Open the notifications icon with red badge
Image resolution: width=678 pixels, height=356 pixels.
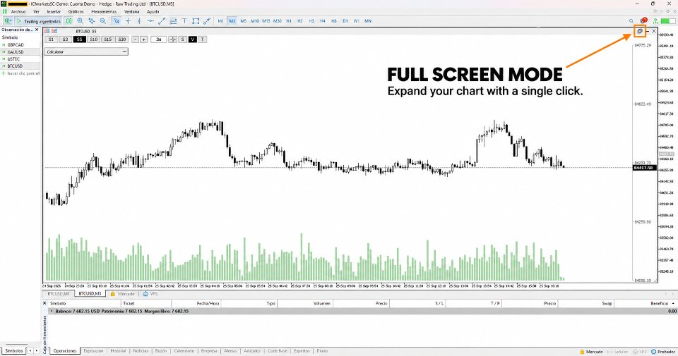coord(643,20)
